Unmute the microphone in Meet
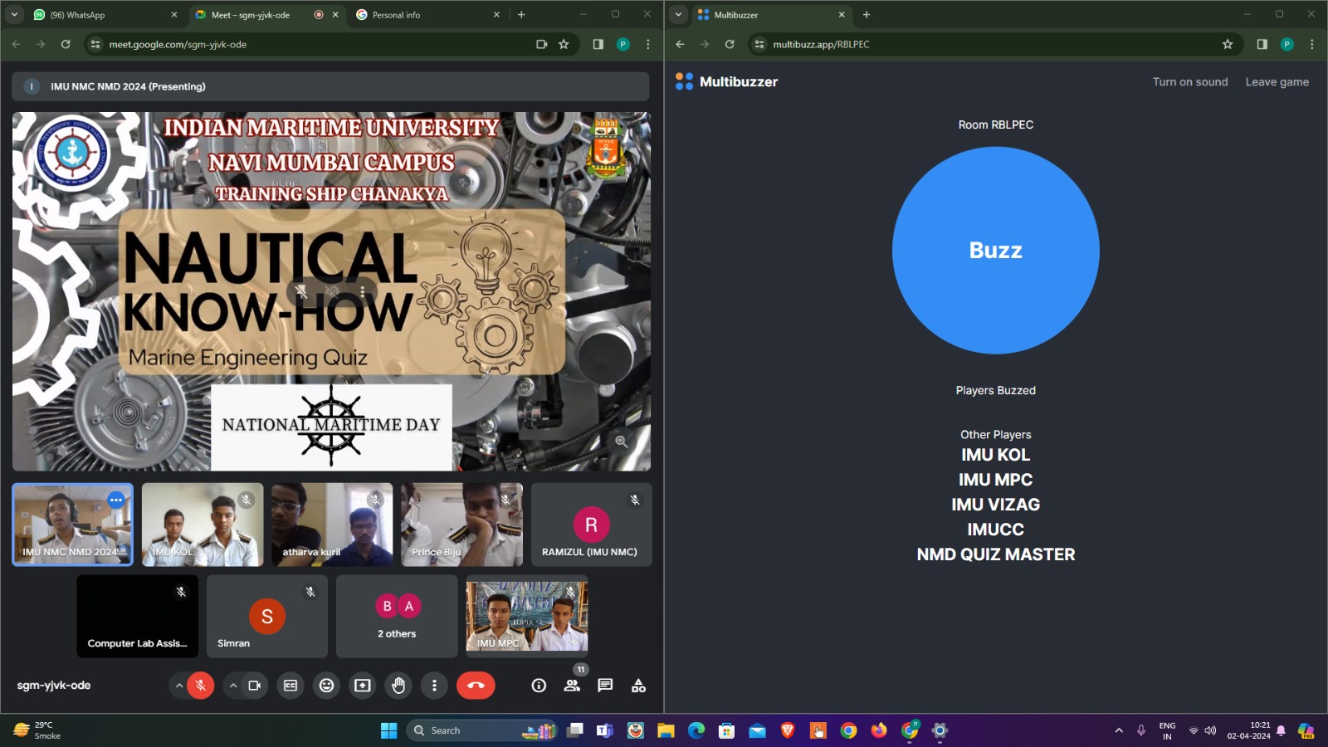Image resolution: width=1328 pixels, height=747 pixels. [x=200, y=686]
